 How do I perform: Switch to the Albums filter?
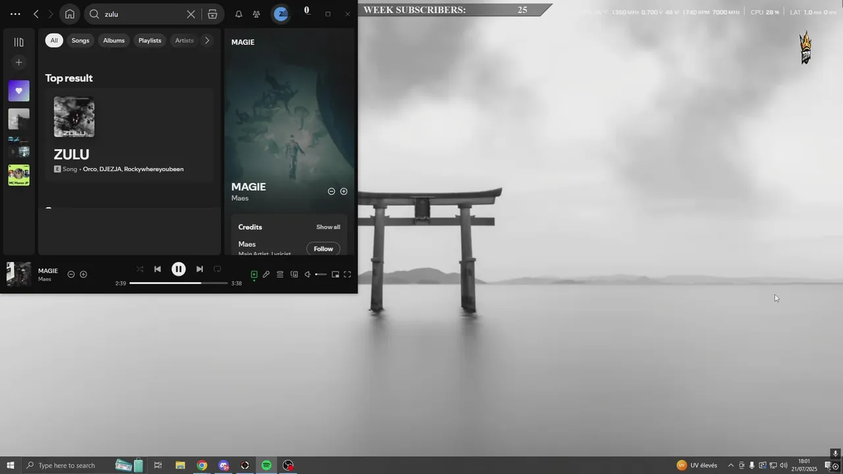(114, 40)
